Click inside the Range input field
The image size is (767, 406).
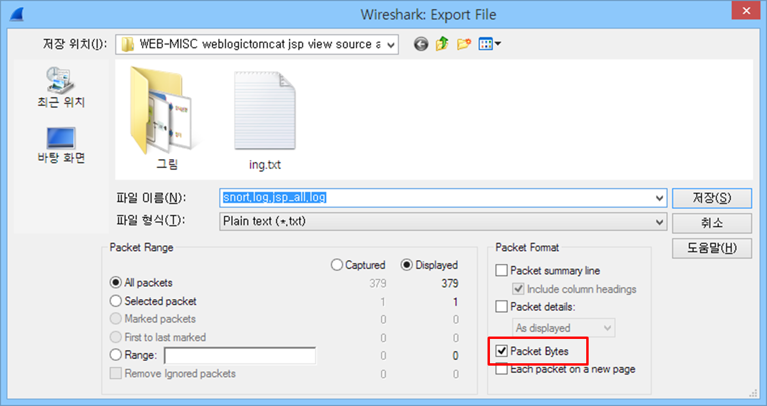[x=240, y=356]
